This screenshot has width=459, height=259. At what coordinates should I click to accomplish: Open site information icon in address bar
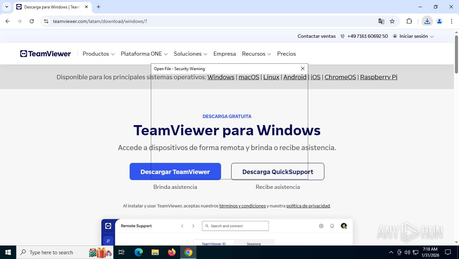pos(46,21)
